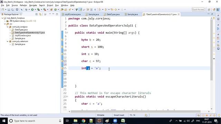221x124 pixels.
Task: Open the Refactor menu
Action: tap(23, 6)
